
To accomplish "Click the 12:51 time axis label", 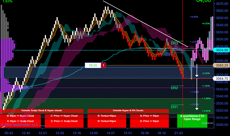I will (x=43, y=133).
